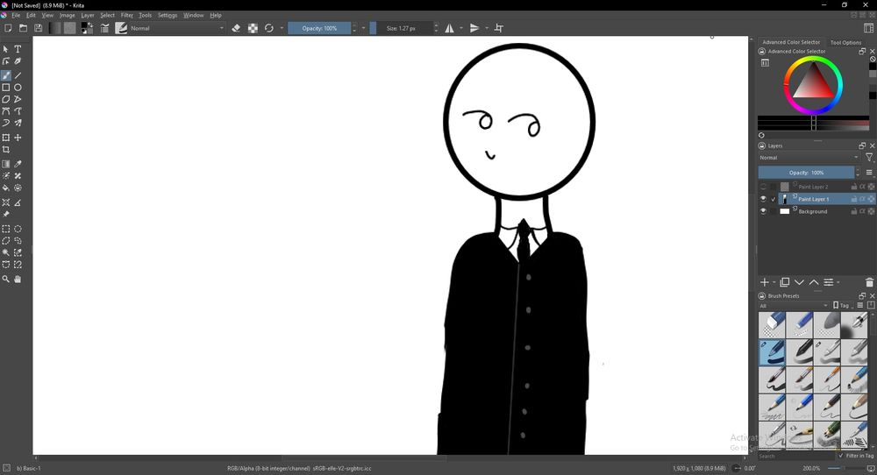This screenshot has height=475, width=877.
Task: Select the Text tool
Action: (x=18, y=49)
